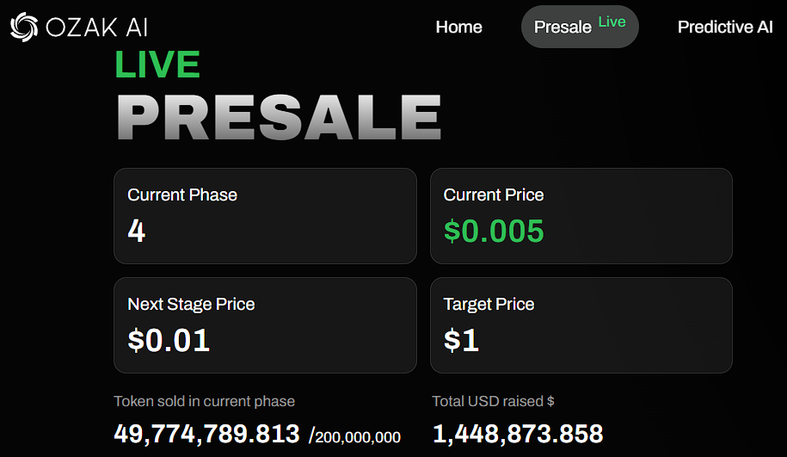Click the green LIVE heading
This screenshot has width=787, height=457.
(157, 65)
